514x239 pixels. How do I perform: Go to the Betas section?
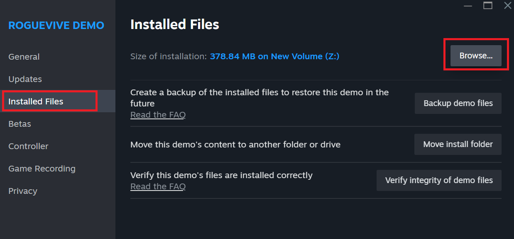click(x=20, y=124)
